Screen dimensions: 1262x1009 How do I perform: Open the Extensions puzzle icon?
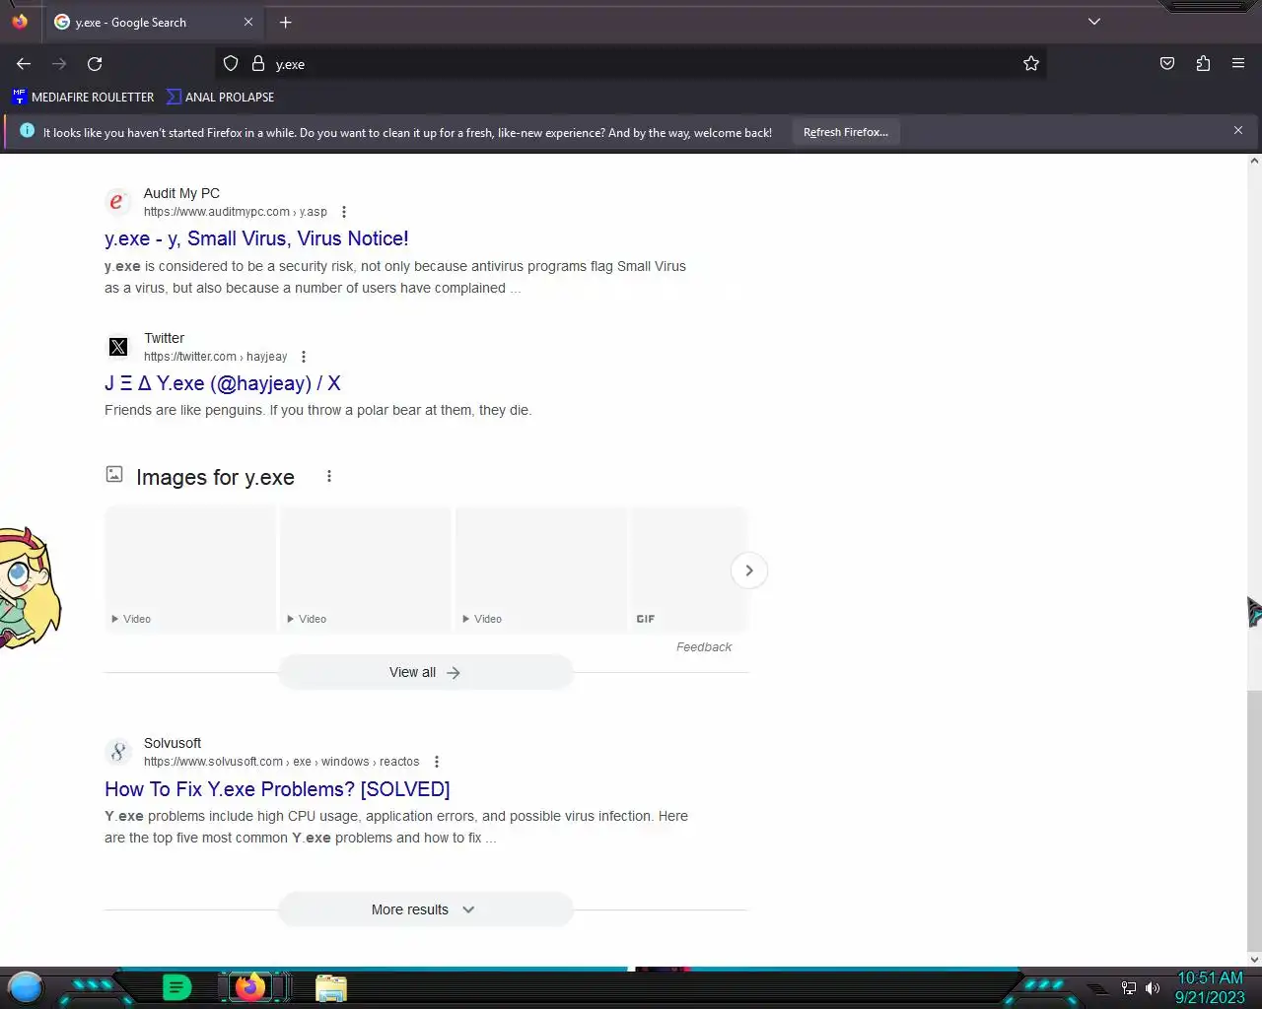click(x=1203, y=64)
